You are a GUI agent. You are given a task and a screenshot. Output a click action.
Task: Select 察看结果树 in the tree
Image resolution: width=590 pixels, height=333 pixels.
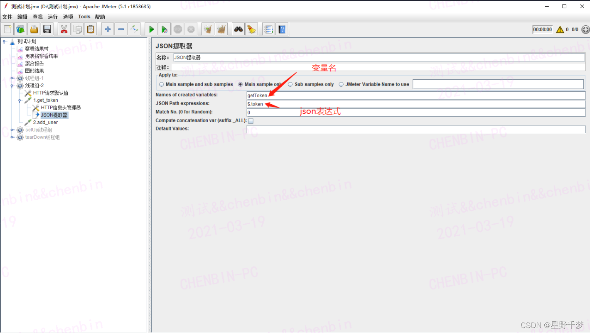tap(37, 49)
